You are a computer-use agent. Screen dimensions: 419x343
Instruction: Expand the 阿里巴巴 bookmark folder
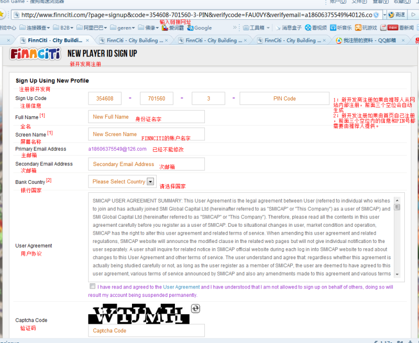[92, 28]
